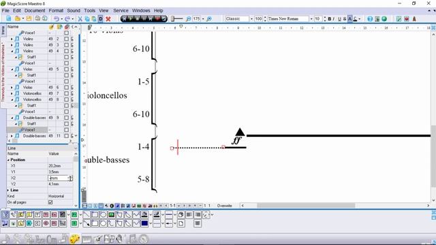Expand the Violoncellos track 7 tree node
Viewport: 436px width, 245px height.
tap(12, 93)
